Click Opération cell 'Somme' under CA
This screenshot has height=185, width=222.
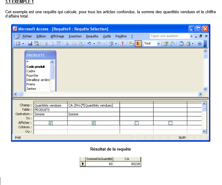(94, 114)
